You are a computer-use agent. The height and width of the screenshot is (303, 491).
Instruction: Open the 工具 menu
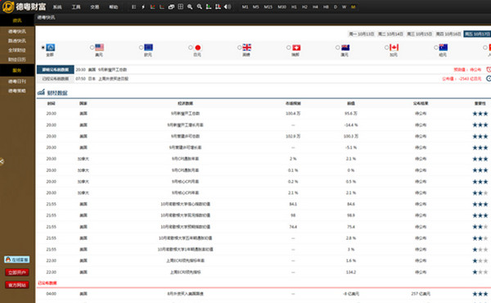(76, 7)
